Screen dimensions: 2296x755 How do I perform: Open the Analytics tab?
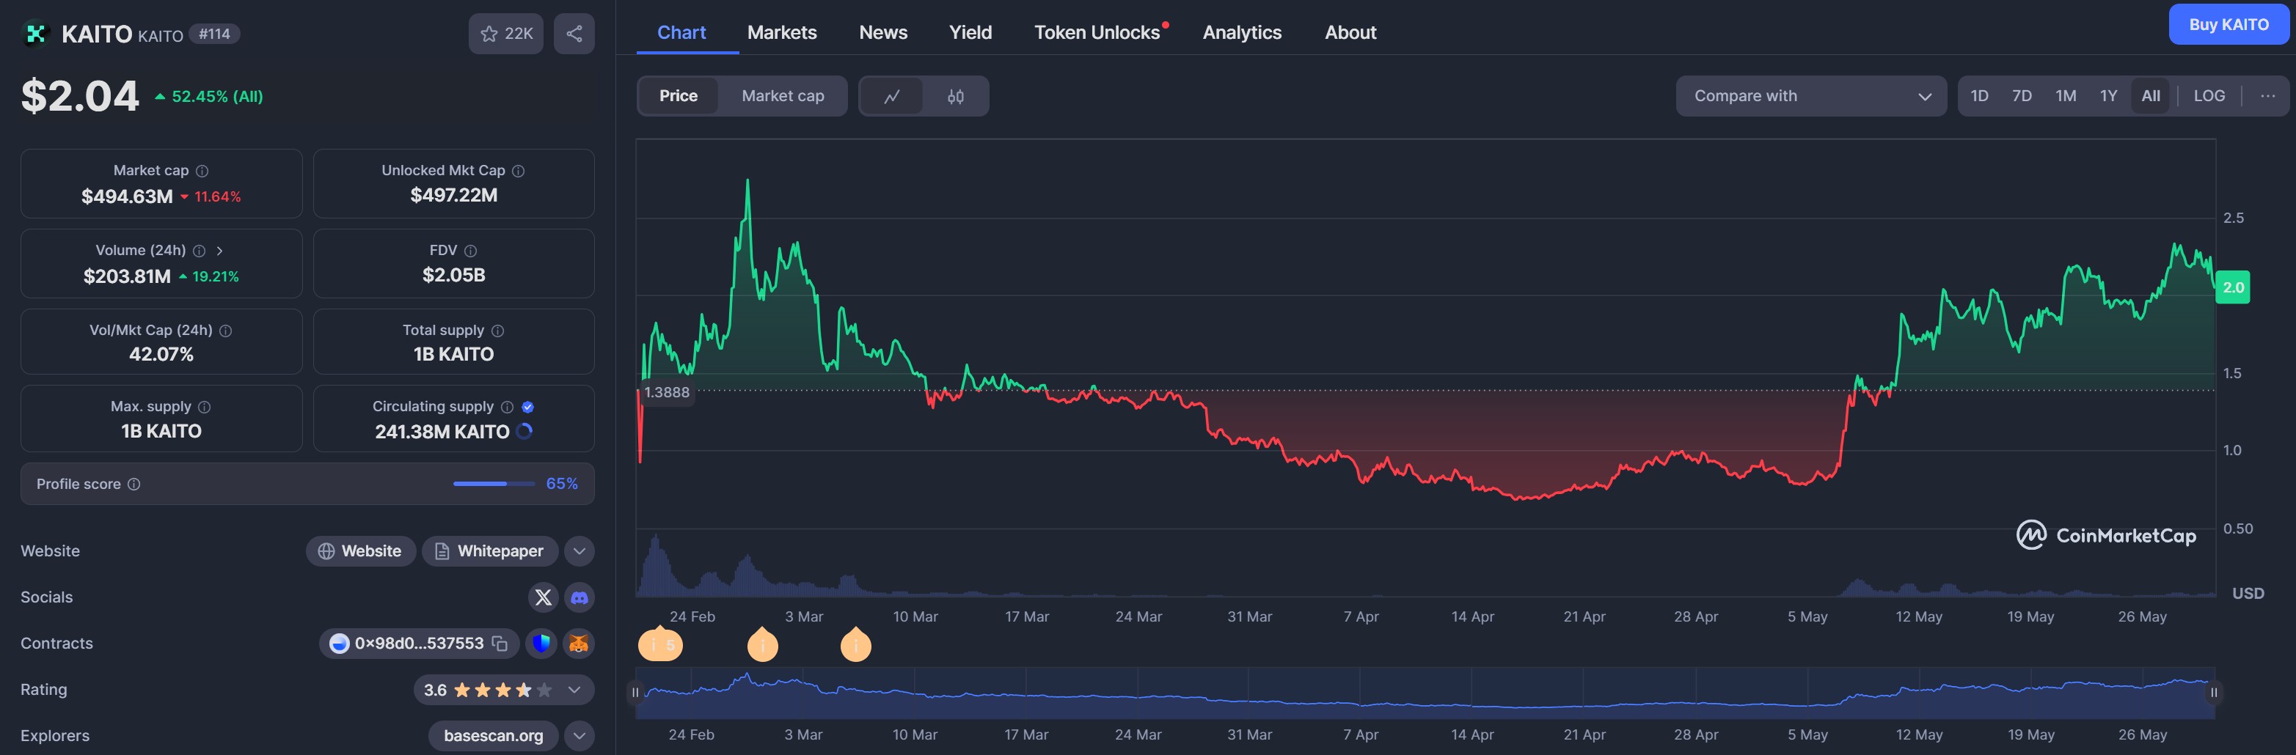pyautogui.click(x=1242, y=33)
